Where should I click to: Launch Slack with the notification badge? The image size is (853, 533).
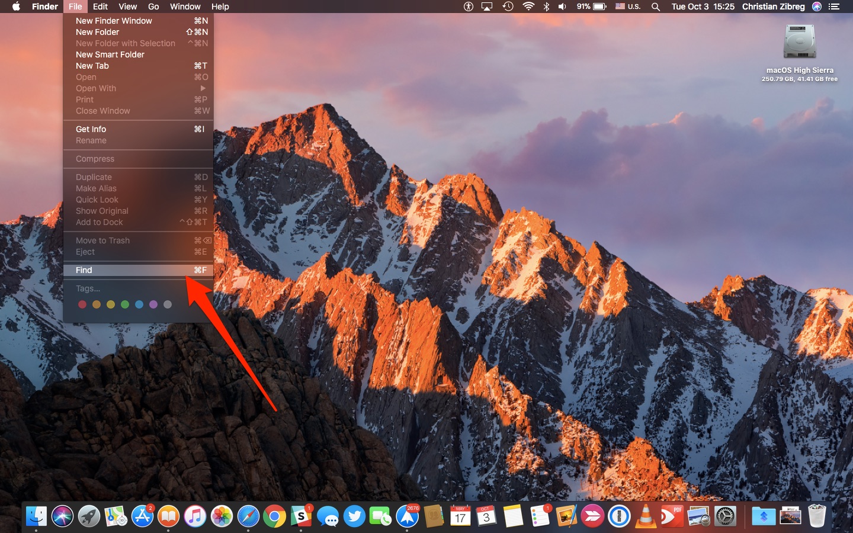point(301,516)
